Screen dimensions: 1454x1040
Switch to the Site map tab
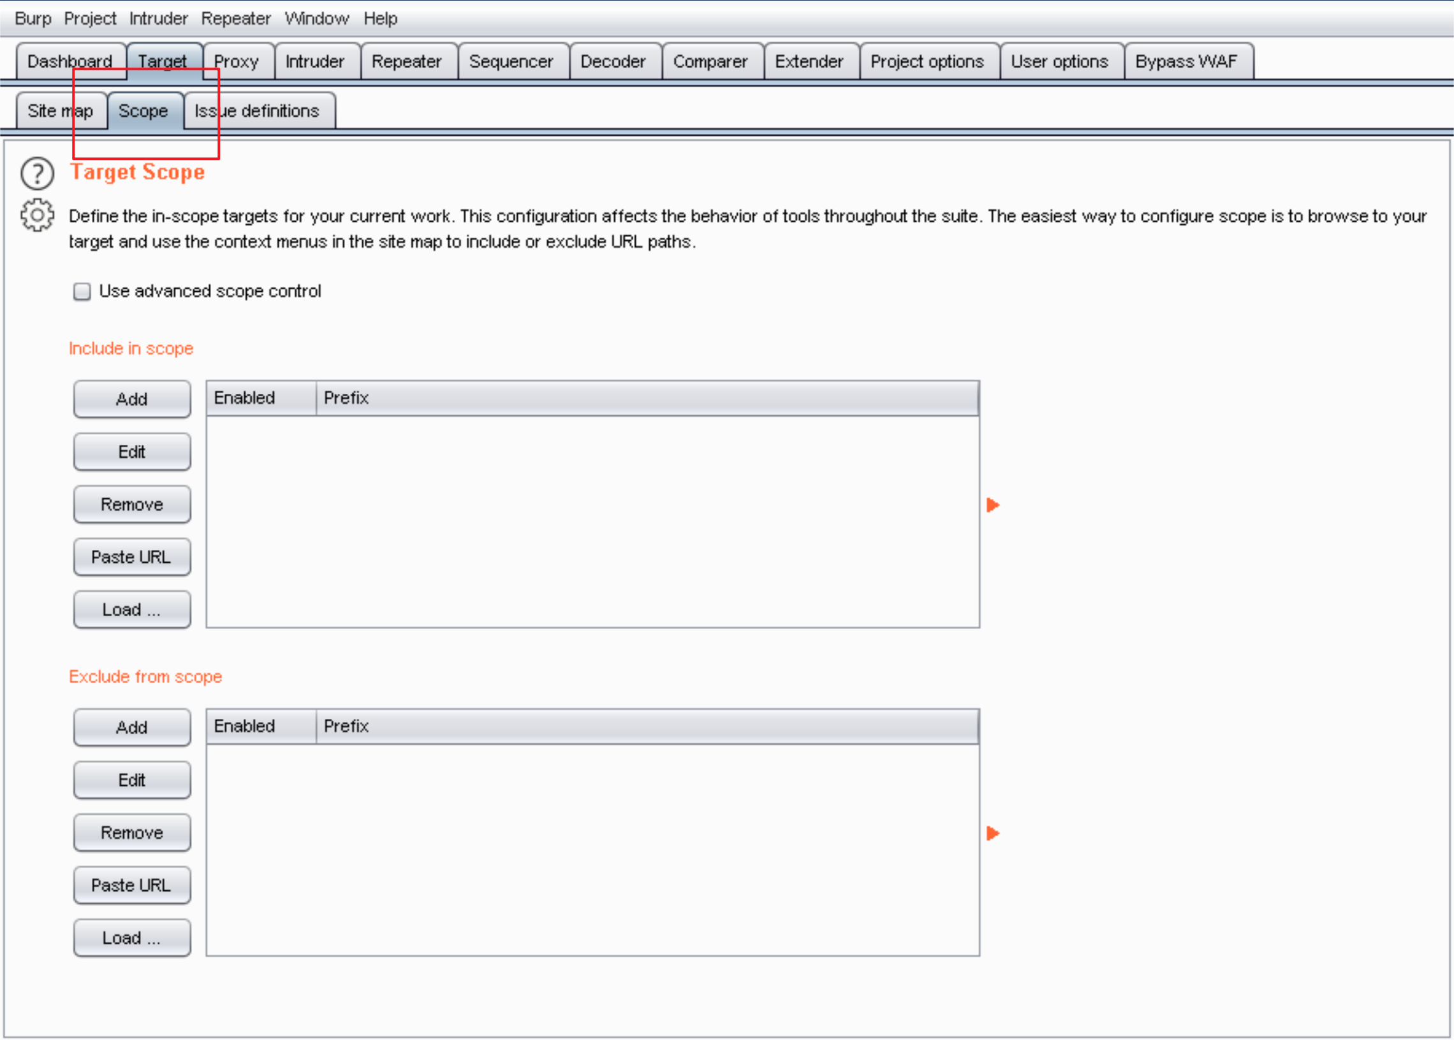coord(60,109)
